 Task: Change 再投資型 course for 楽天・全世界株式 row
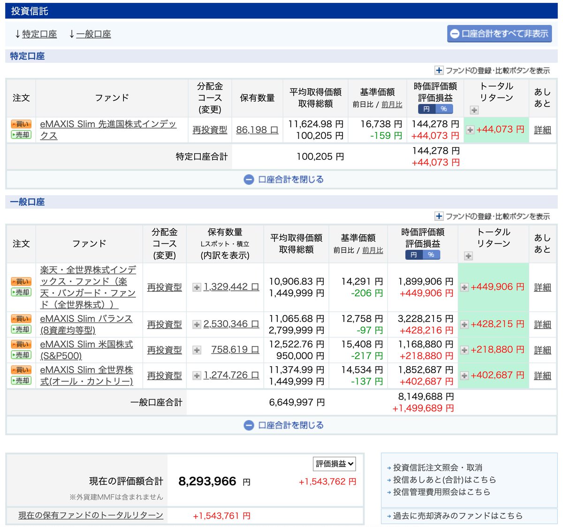(164, 287)
